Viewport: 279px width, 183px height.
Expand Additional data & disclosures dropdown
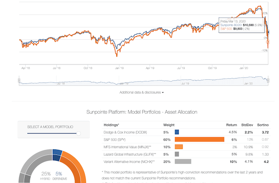pyautogui.click(x=142, y=92)
